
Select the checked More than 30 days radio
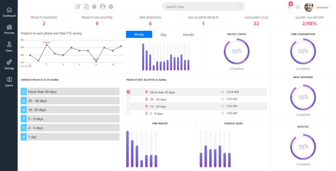tap(128, 92)
